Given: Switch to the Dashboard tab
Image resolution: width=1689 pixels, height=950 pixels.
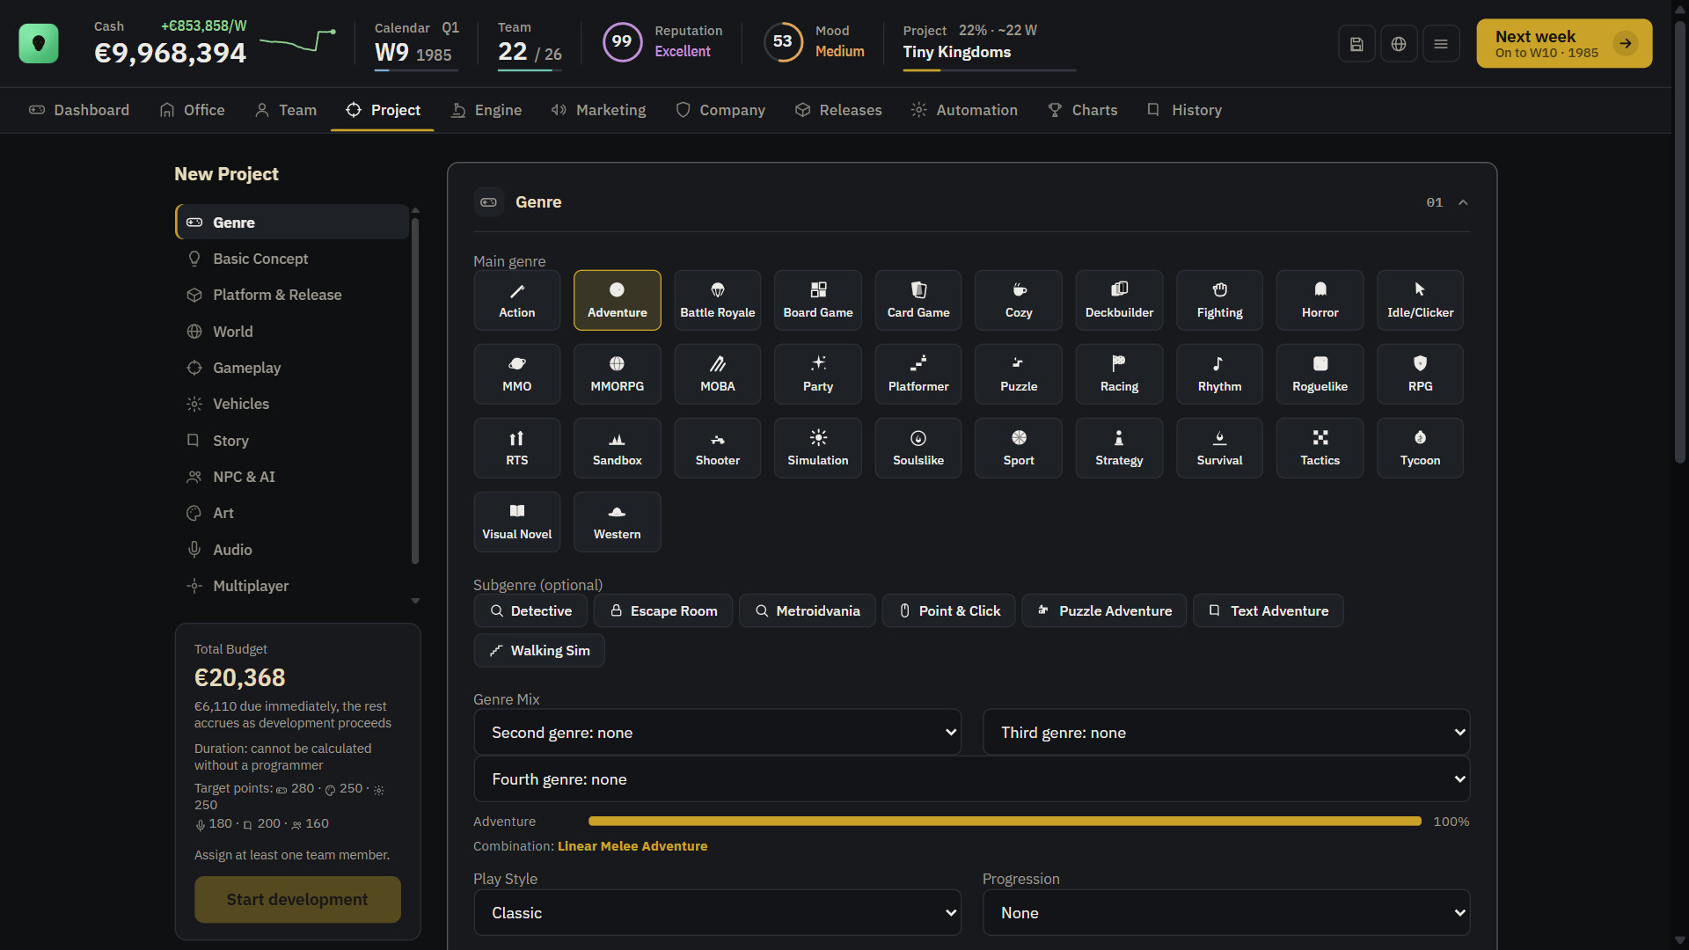Looking at the screenshot, I should [79, 110].
